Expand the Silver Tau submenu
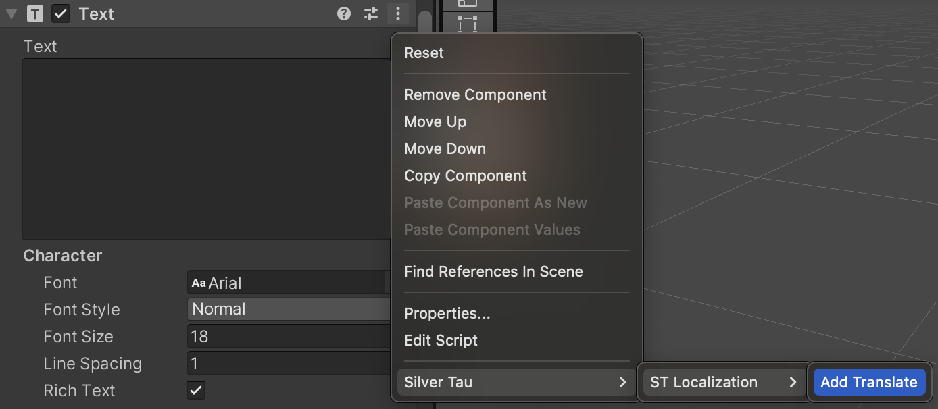This screenshot has width=938, height=409. tap(515, 382)
